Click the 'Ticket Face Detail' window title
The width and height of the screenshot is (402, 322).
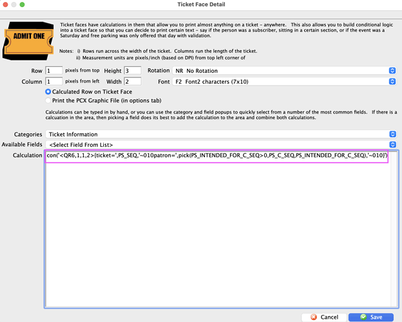pos(201,5)
